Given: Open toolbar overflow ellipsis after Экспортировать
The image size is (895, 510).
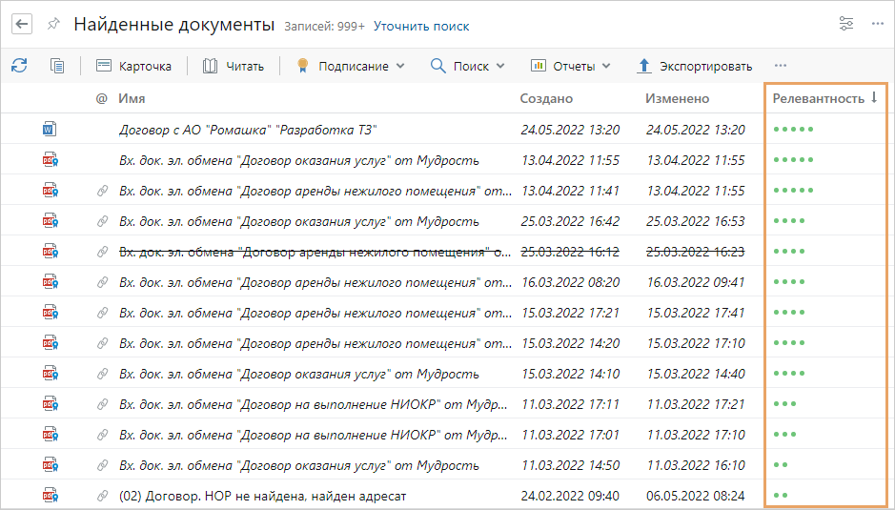Looking at the screenshot, I should point(781,66).
